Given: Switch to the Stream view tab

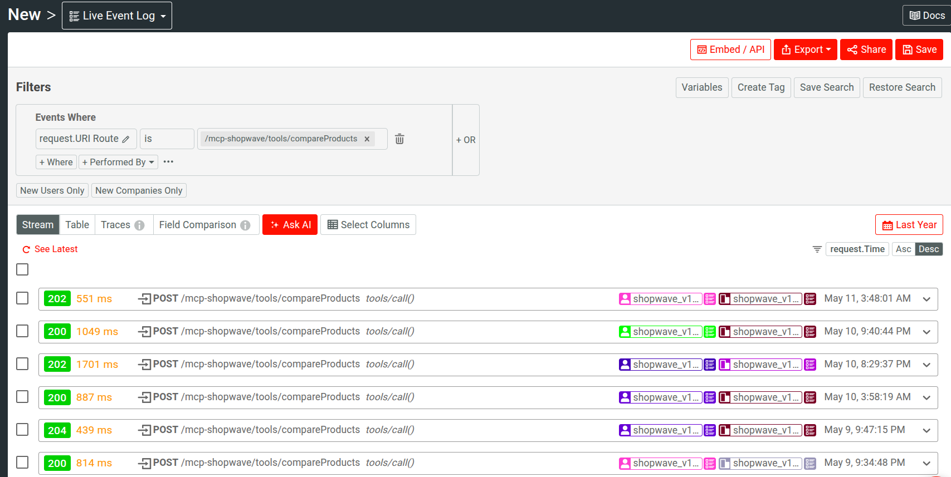Looking at the screenshot, I should point(38,225).
